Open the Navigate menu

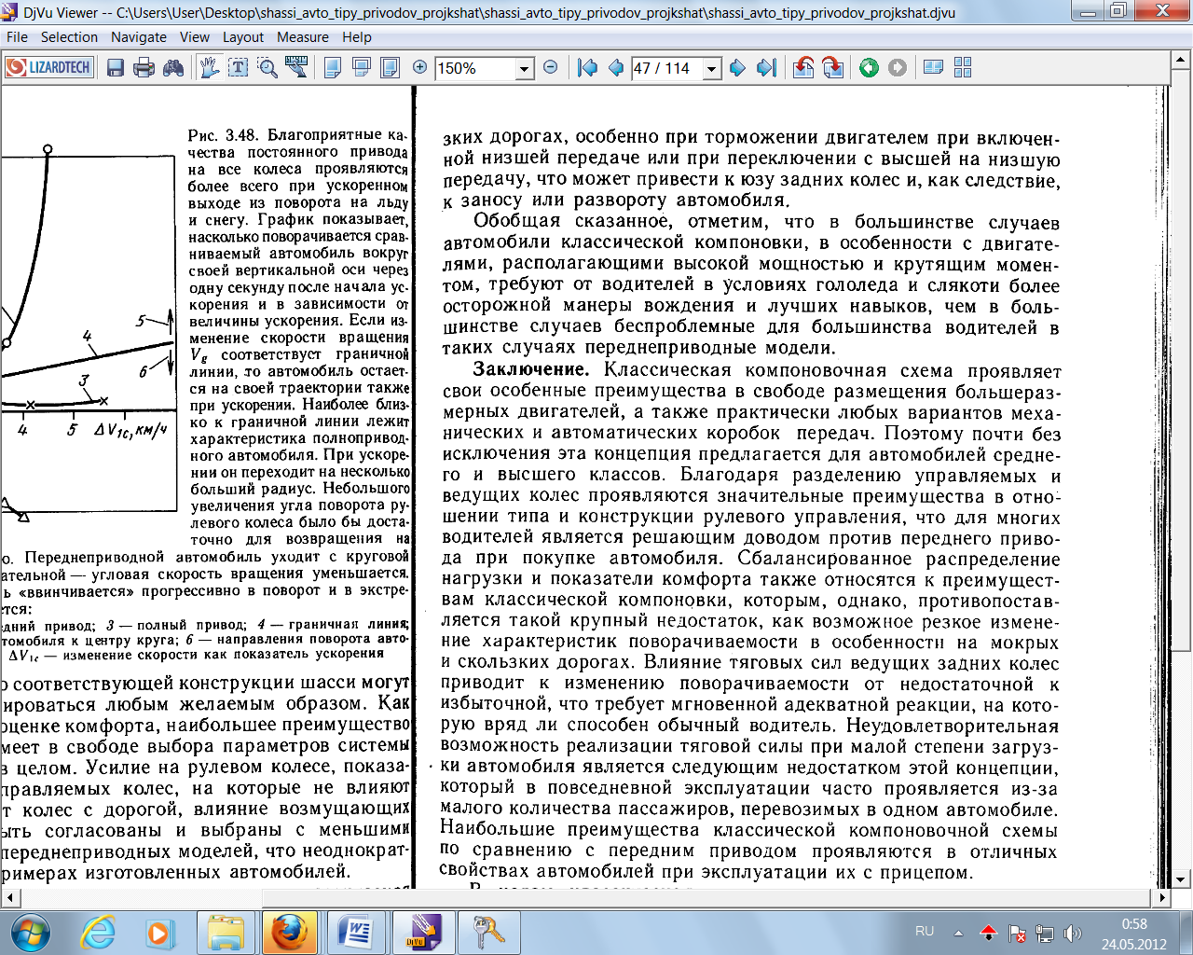point(139,37)
